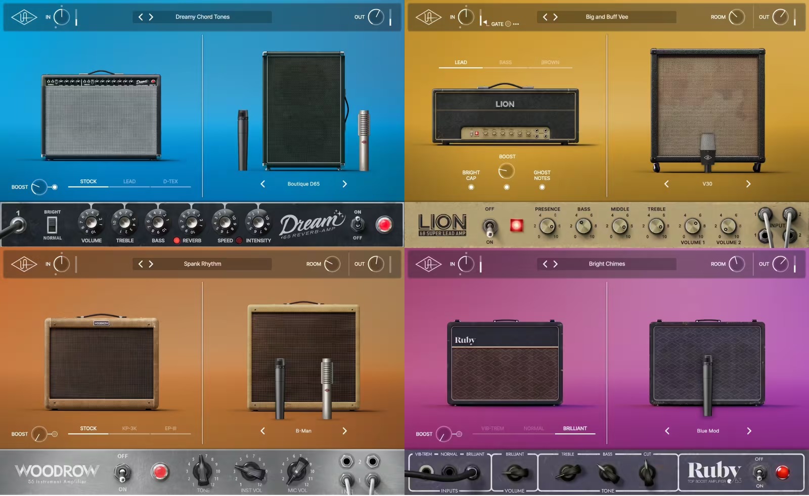Click the previous arrow beside the Blue Mod cabinet
809x496 pixels.
coord(666,431)
